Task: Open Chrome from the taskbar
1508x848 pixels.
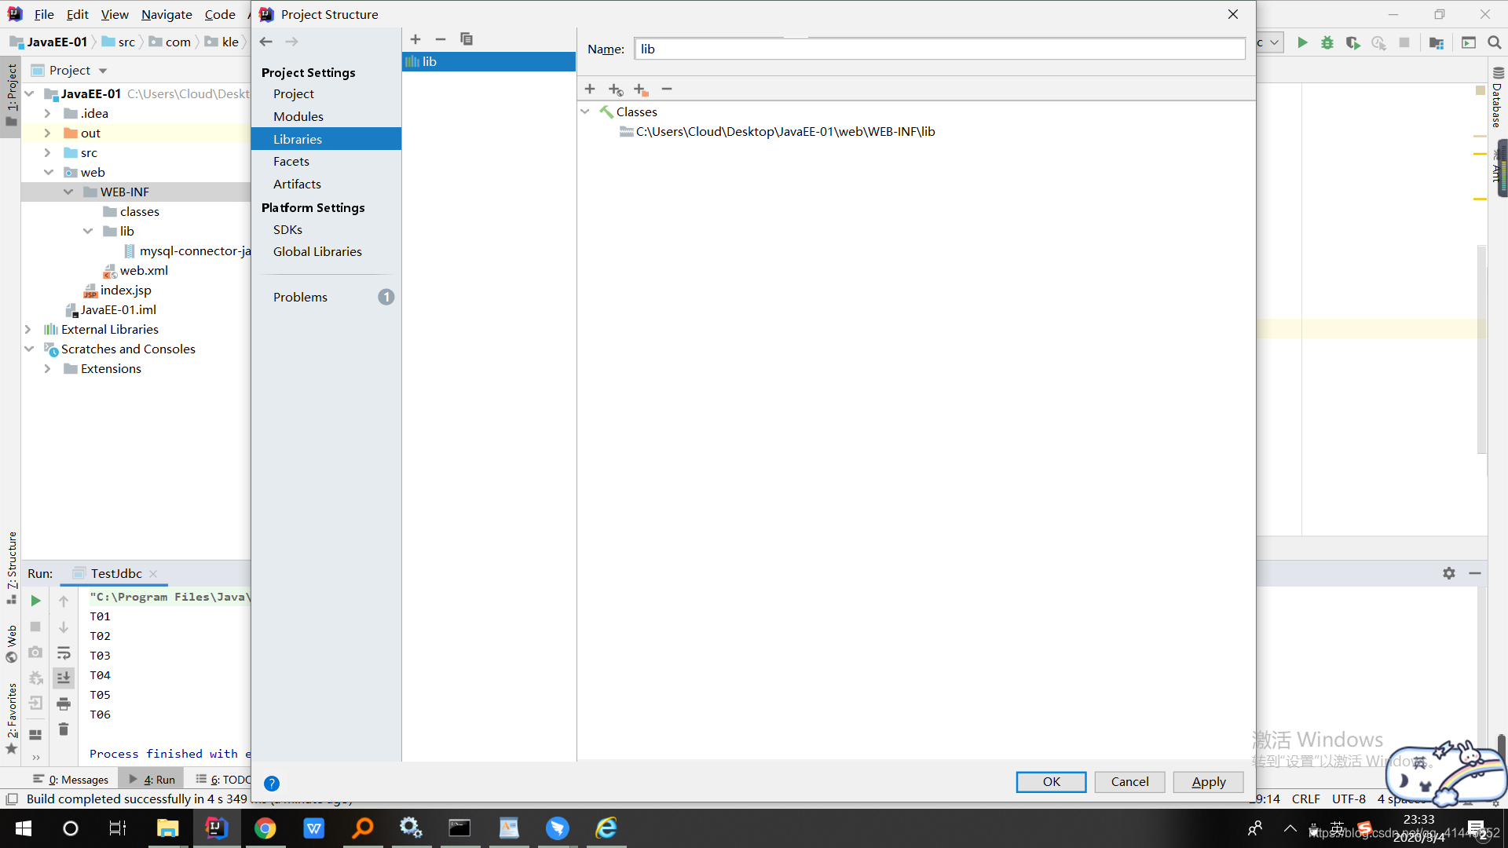Action: (x=265, y=828)
